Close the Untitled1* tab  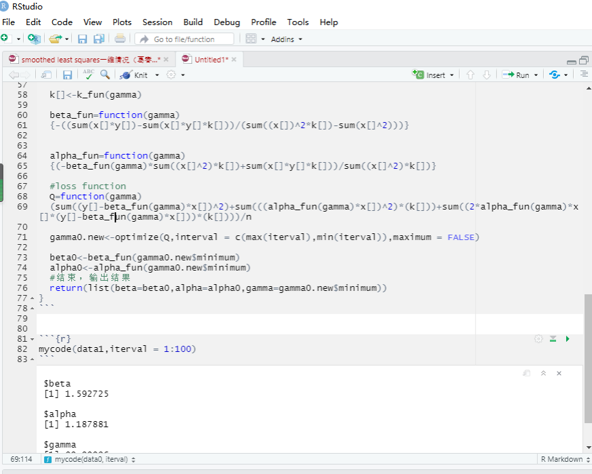pyautogui.click(x=234, y=60)
